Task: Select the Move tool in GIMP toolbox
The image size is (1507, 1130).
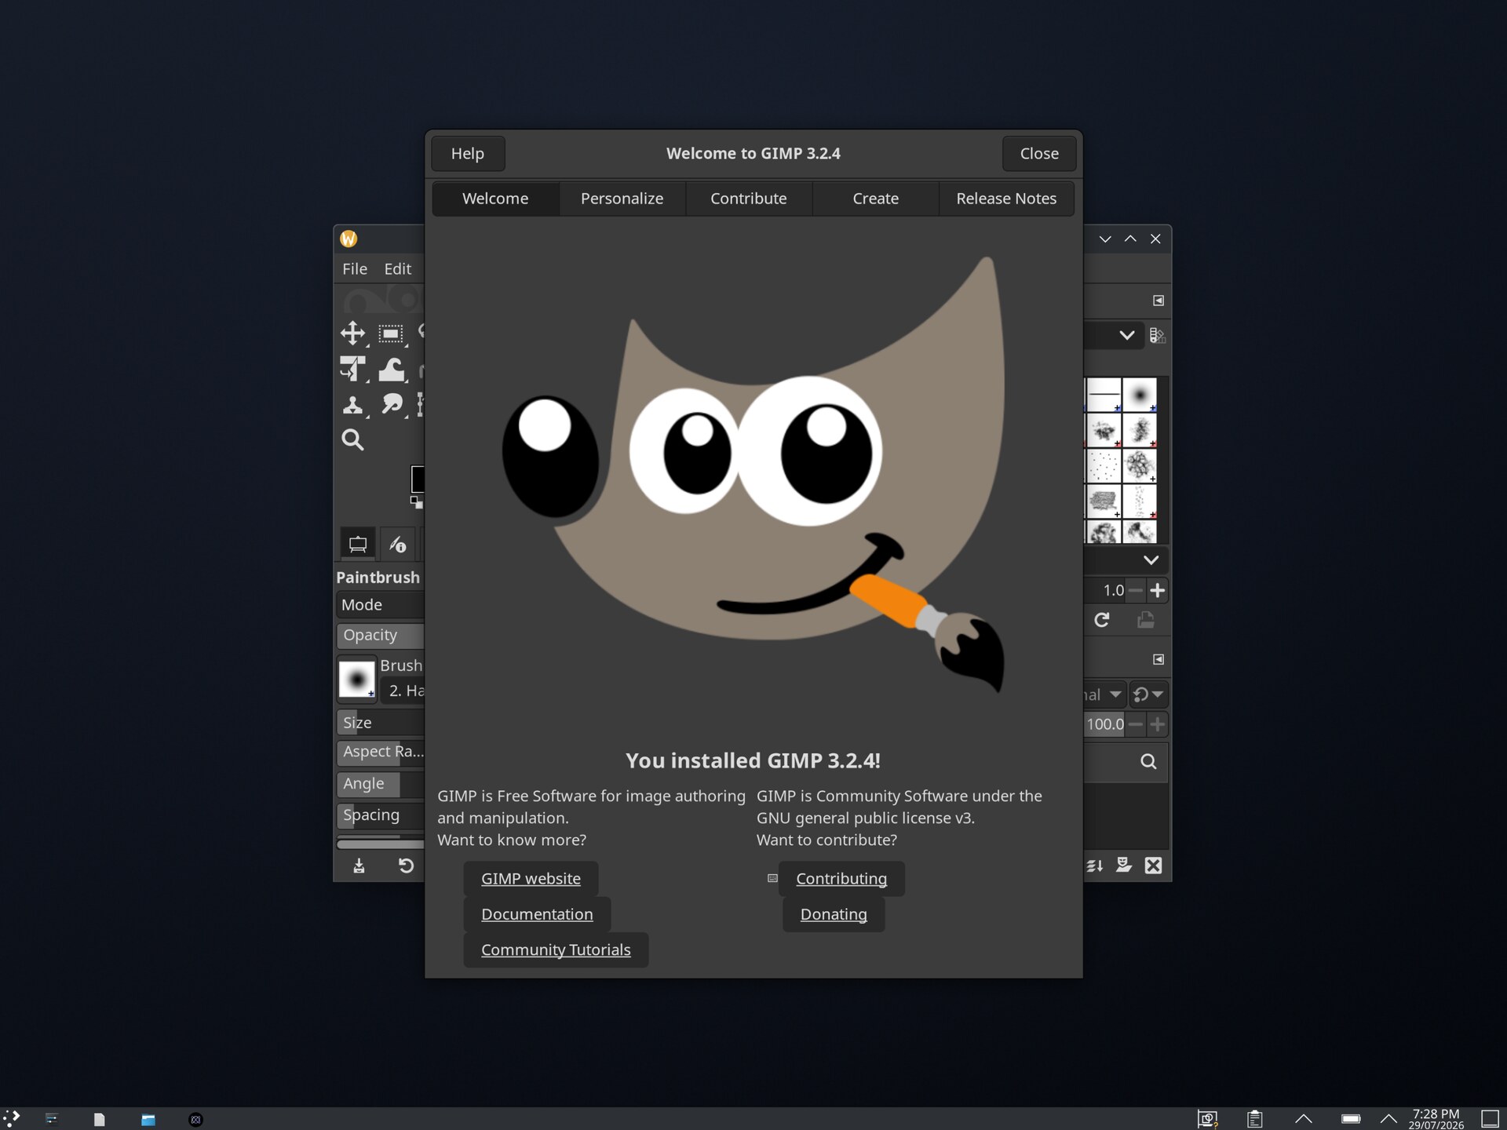Action: tap(352, 333)
